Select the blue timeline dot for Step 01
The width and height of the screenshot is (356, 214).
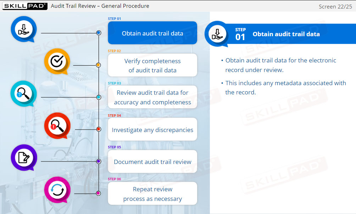(98, 33)
